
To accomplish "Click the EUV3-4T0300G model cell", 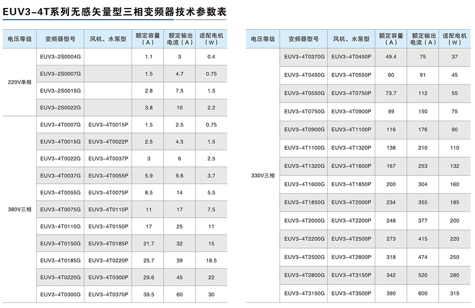I will point(60,294).
